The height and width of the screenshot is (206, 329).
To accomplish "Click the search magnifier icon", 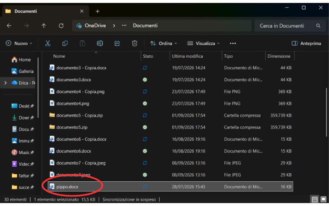I will coord(318,26).
